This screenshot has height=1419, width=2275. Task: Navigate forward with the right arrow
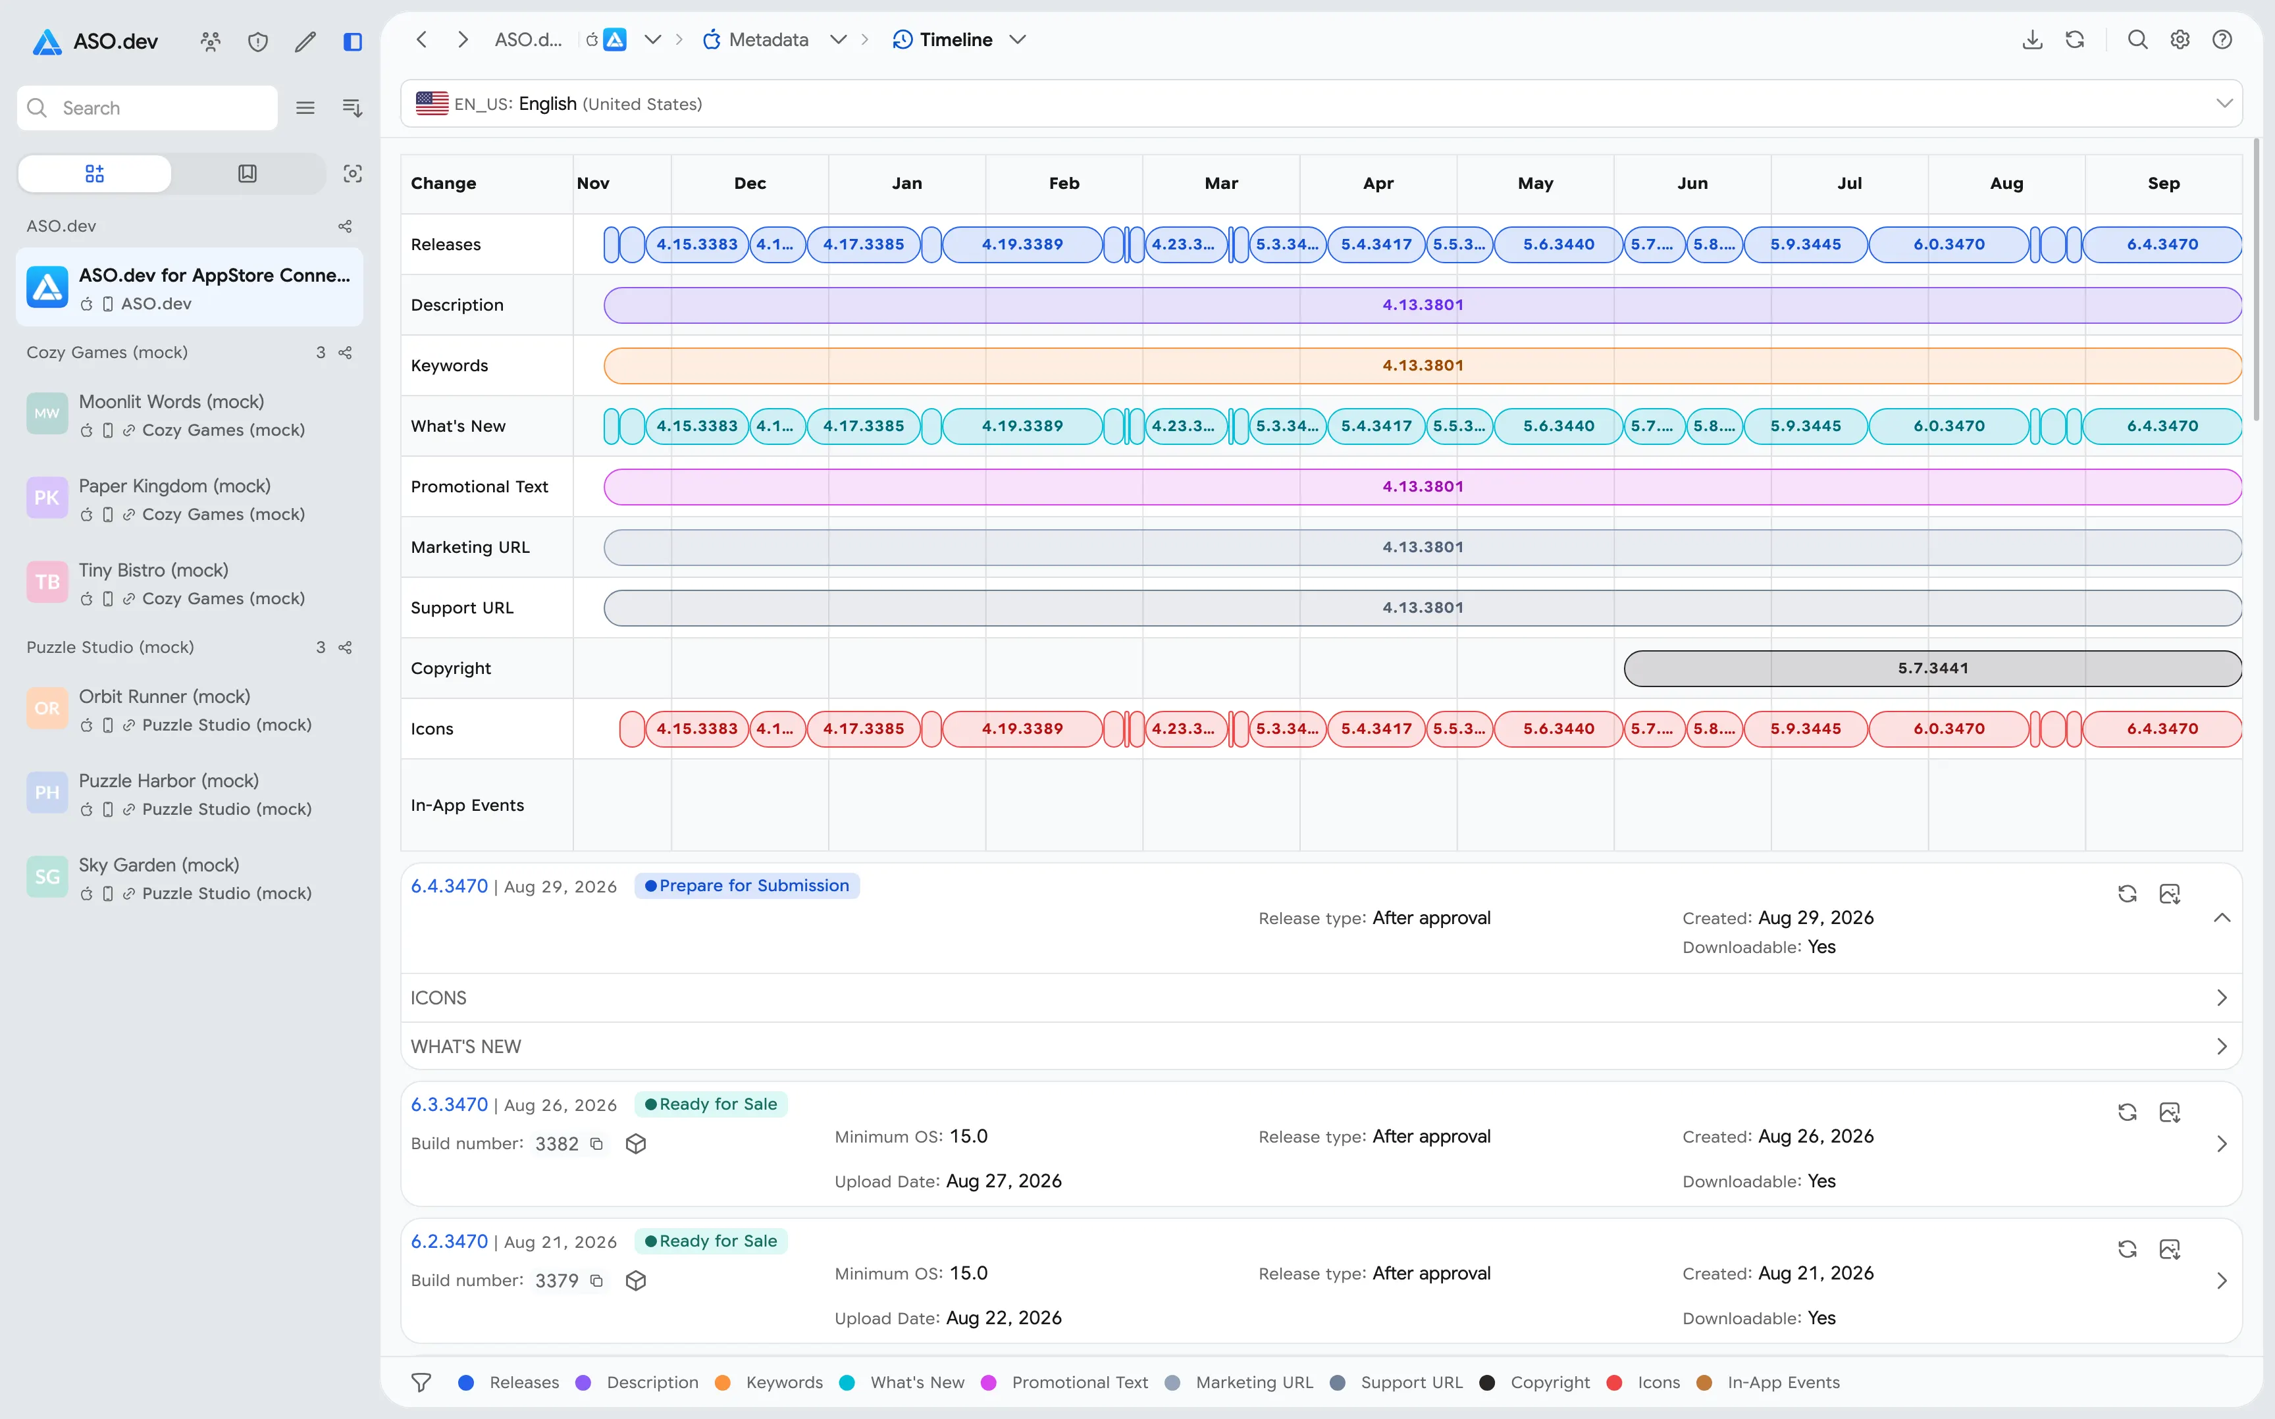[463, 39]
